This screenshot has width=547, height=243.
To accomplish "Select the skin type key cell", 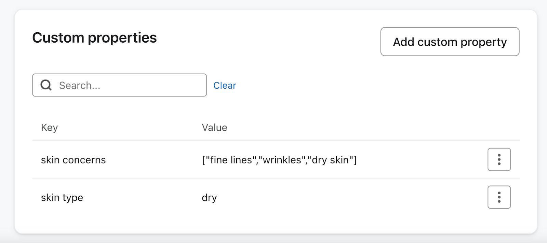I will click(62, 198).
